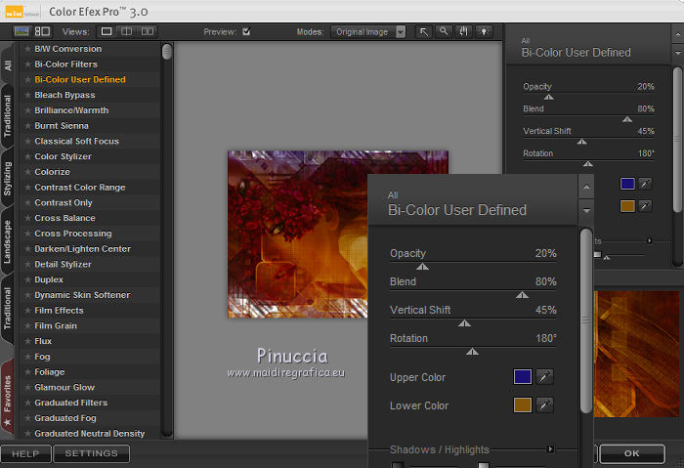
Task: Click the OK button
Action: (x=631, y=453)
